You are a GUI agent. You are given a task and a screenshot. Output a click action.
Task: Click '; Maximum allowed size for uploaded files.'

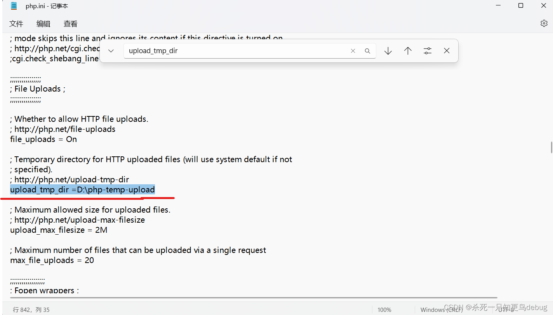coord(90,210)
